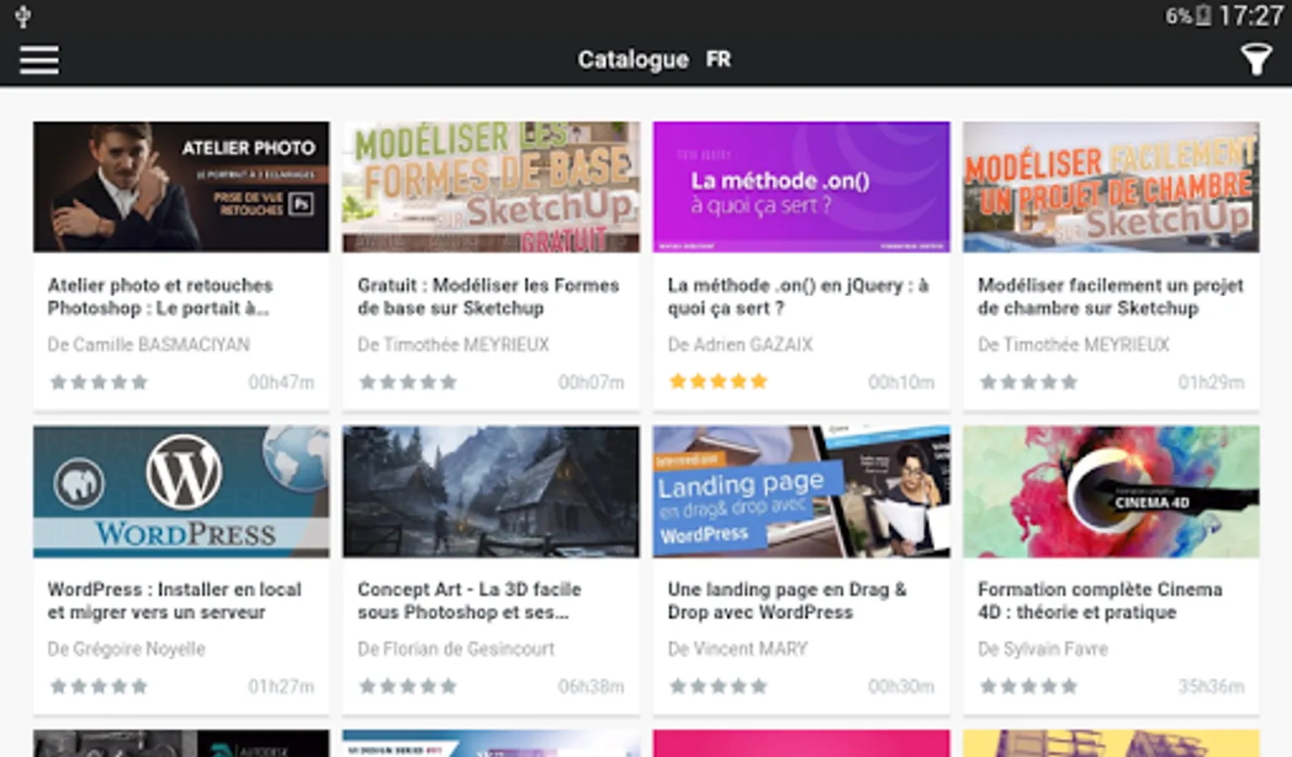The height and width of the screenshot is (757, 1292).
Task: Click author De Grégoire Noyelle
Action: (x=126, y=649)
